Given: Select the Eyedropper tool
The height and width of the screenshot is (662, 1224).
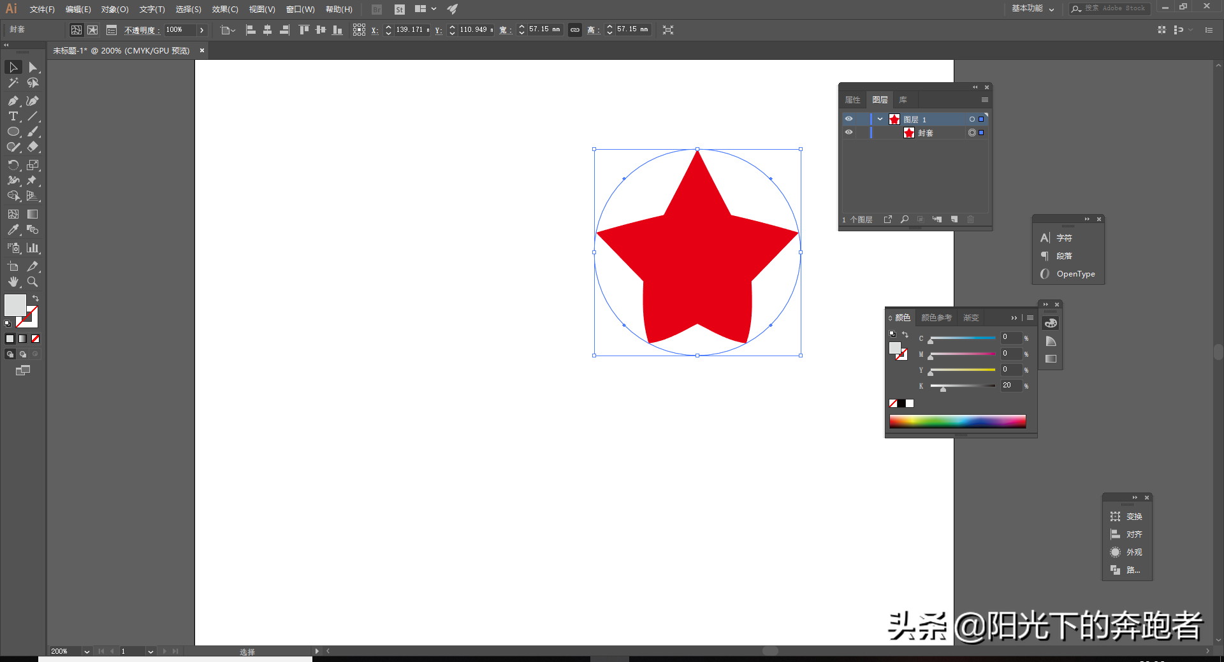Looking at the screenshot, I should coord(13,230).
